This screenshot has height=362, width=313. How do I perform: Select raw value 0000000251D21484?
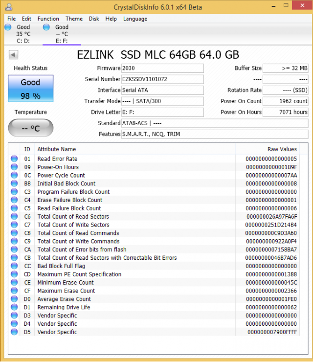(x=271, y=225)
